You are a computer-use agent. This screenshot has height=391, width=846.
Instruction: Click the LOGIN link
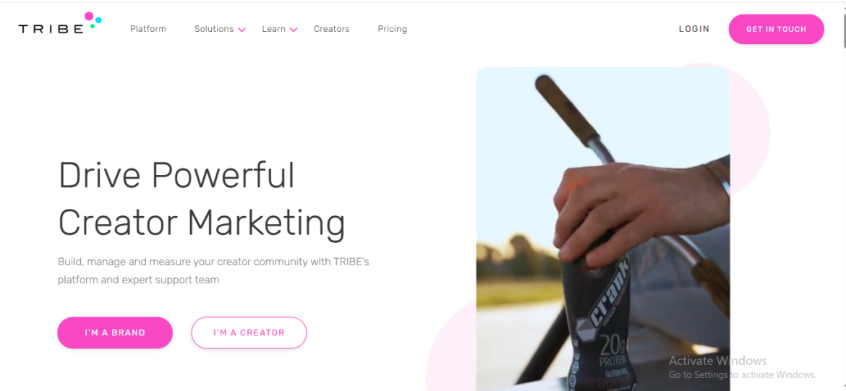coord(694,29)
